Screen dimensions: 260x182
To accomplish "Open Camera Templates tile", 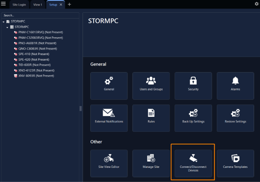I will click(x=235, y=163).
